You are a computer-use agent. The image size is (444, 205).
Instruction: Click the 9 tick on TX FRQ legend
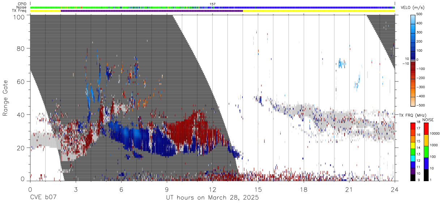tap(419, 180)
